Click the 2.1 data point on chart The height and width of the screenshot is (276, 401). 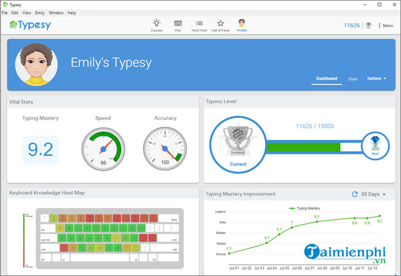[x=229, y=253]
